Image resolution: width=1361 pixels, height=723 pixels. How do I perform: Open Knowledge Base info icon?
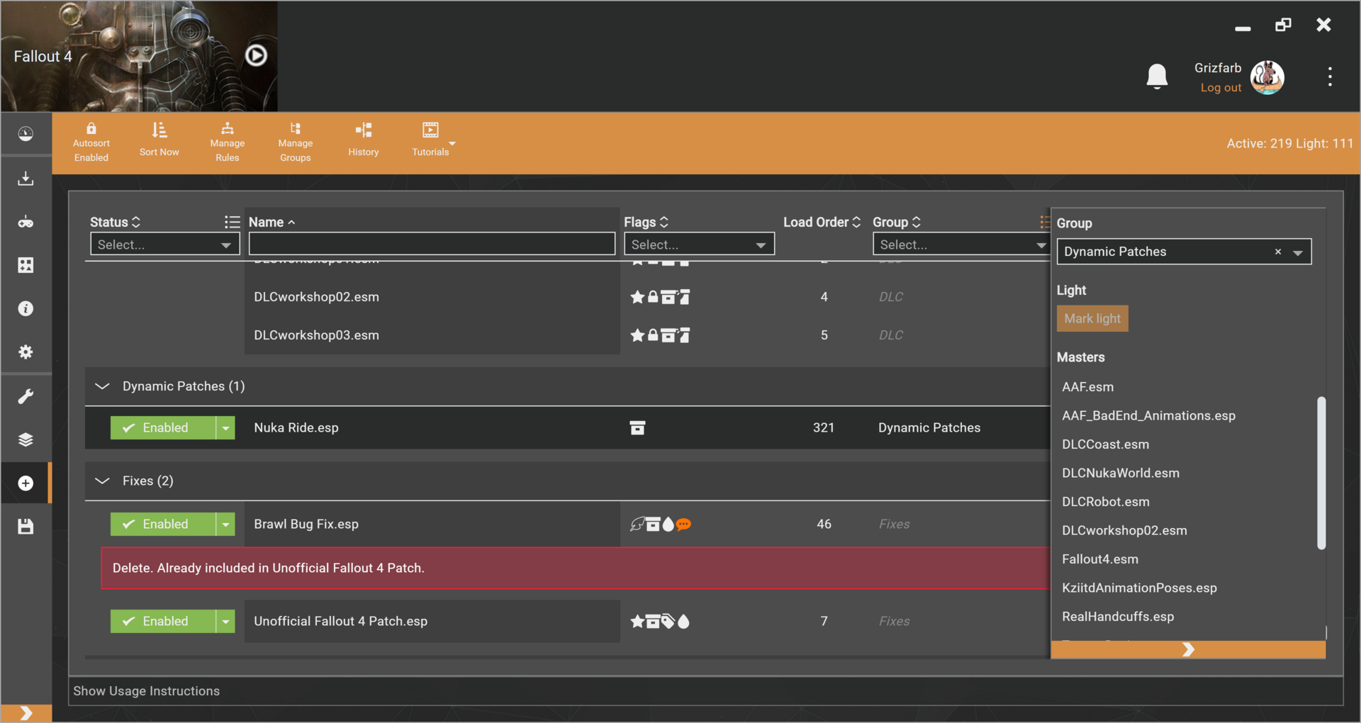click(26, 308)
